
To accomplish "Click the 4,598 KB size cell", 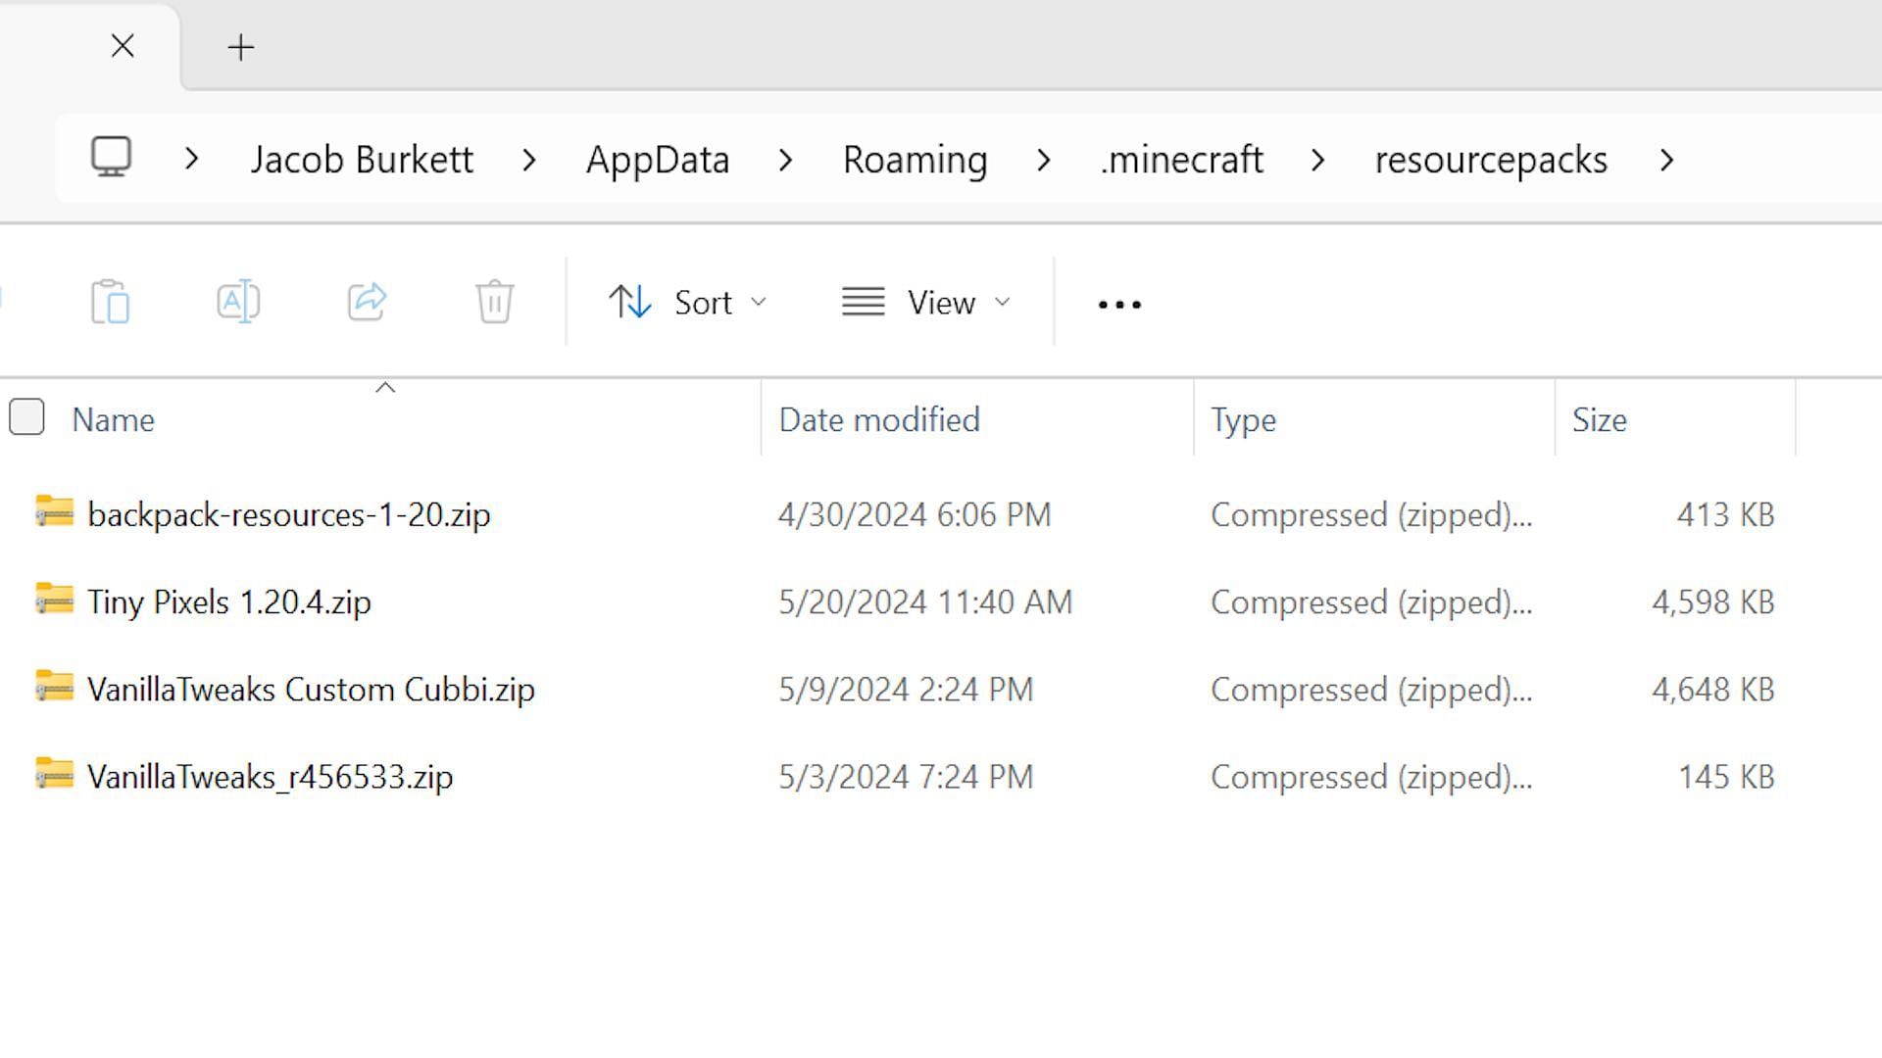I will coord(1712,601).
